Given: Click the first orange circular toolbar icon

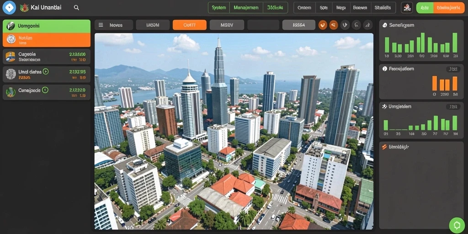Looking at the screenshot, I should coord(323,25).
